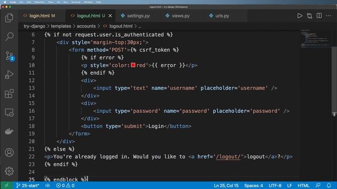Screen dimensions: 337x189
Task: Click the notifications bell icon
Action: coord(329,185)
